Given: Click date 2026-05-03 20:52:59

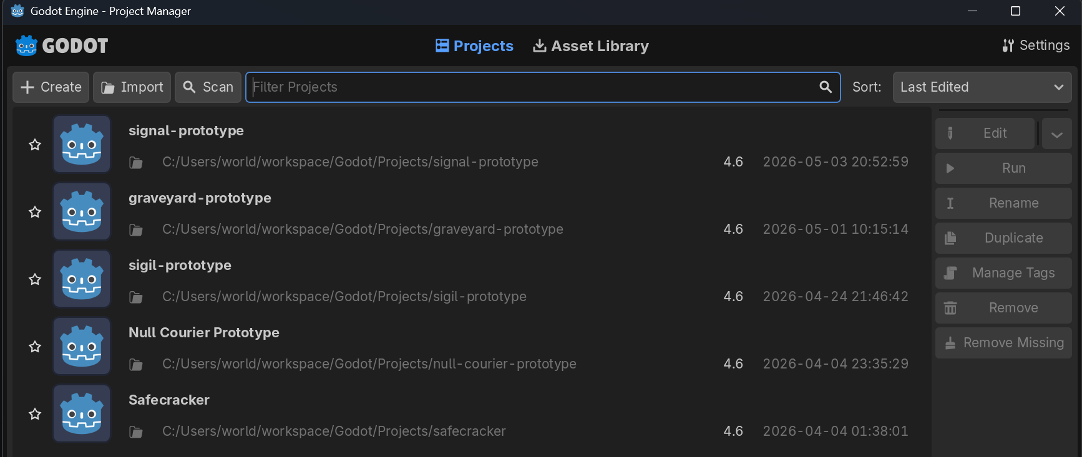Looking at the screenshot, I should click(836, 162).
